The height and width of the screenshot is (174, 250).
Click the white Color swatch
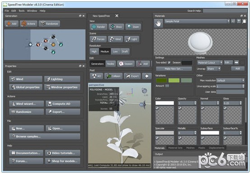click(165, 103)
